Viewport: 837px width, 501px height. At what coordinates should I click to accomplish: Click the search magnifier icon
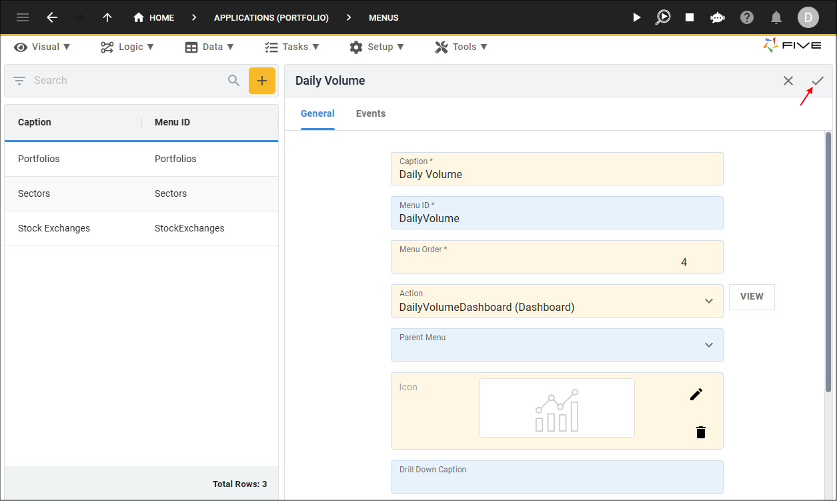click(x=234, y=81)
